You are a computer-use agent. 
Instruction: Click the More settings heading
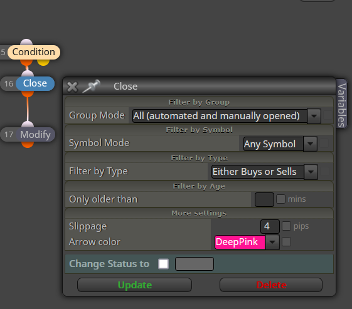pyautogui.click(x=199, y=213)
